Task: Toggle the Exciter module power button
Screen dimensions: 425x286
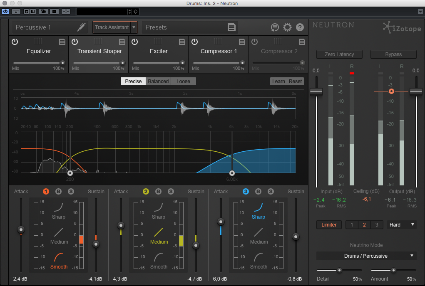Action: [135, 42]
